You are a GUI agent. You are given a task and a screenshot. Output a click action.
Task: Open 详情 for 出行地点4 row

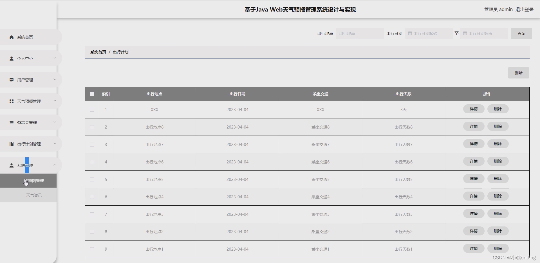tap(474, 196)
